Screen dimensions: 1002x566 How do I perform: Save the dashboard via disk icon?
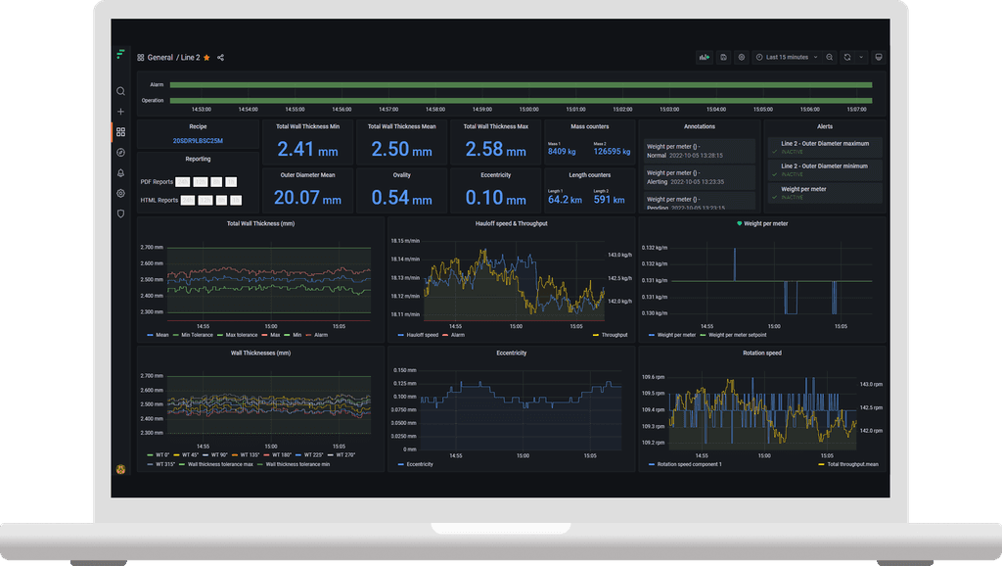click(723, 58)
